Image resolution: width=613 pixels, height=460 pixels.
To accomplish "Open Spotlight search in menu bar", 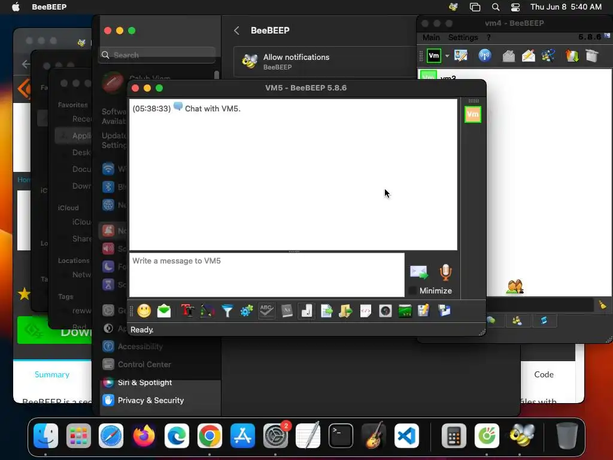I will pos(495,7).
